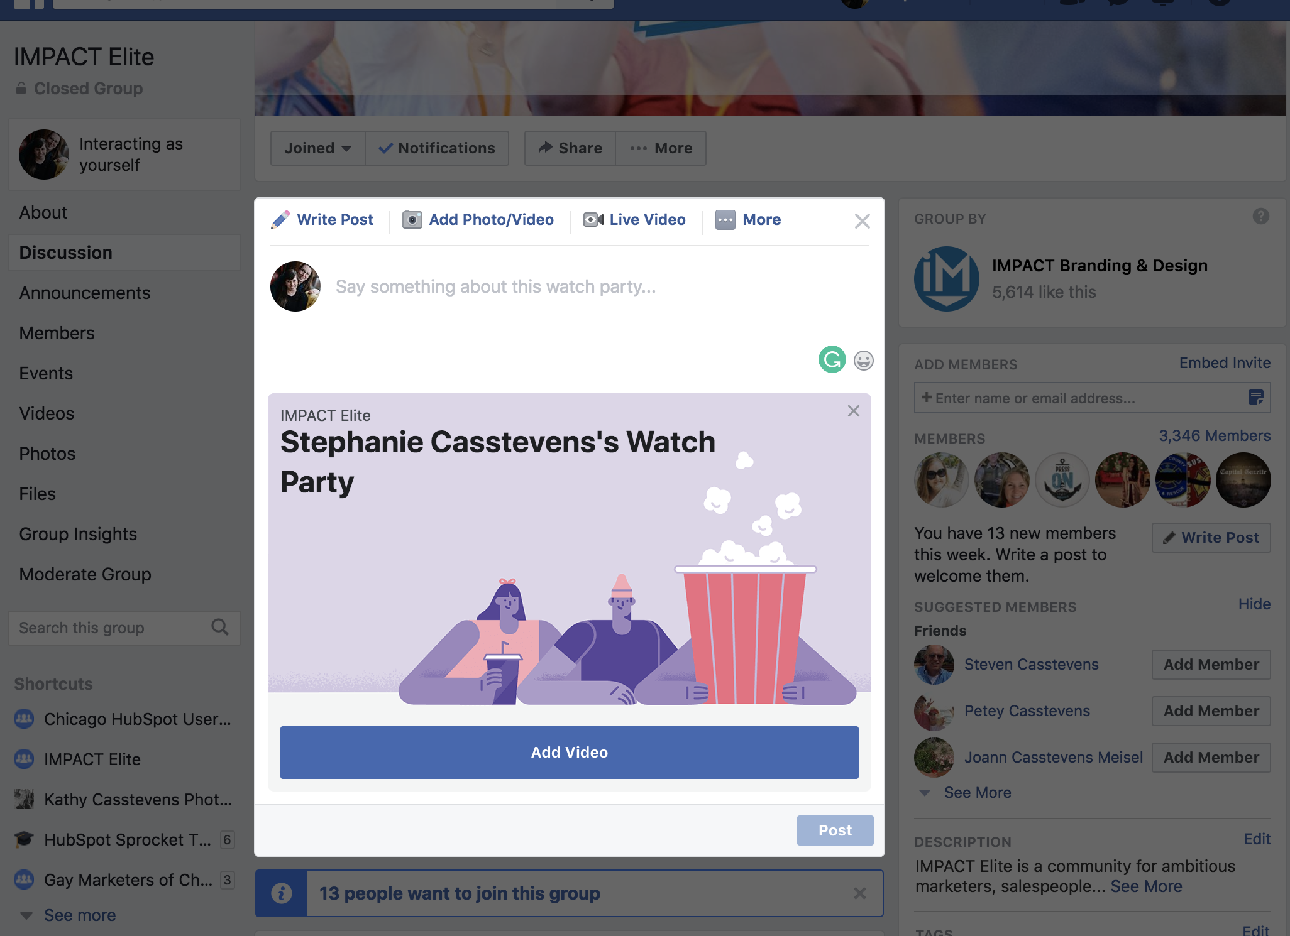
Task: Toggle group Notifications
Action: pyautogui.click(x=437, y=148)
